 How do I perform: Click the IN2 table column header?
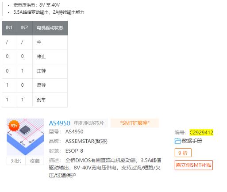24,28
